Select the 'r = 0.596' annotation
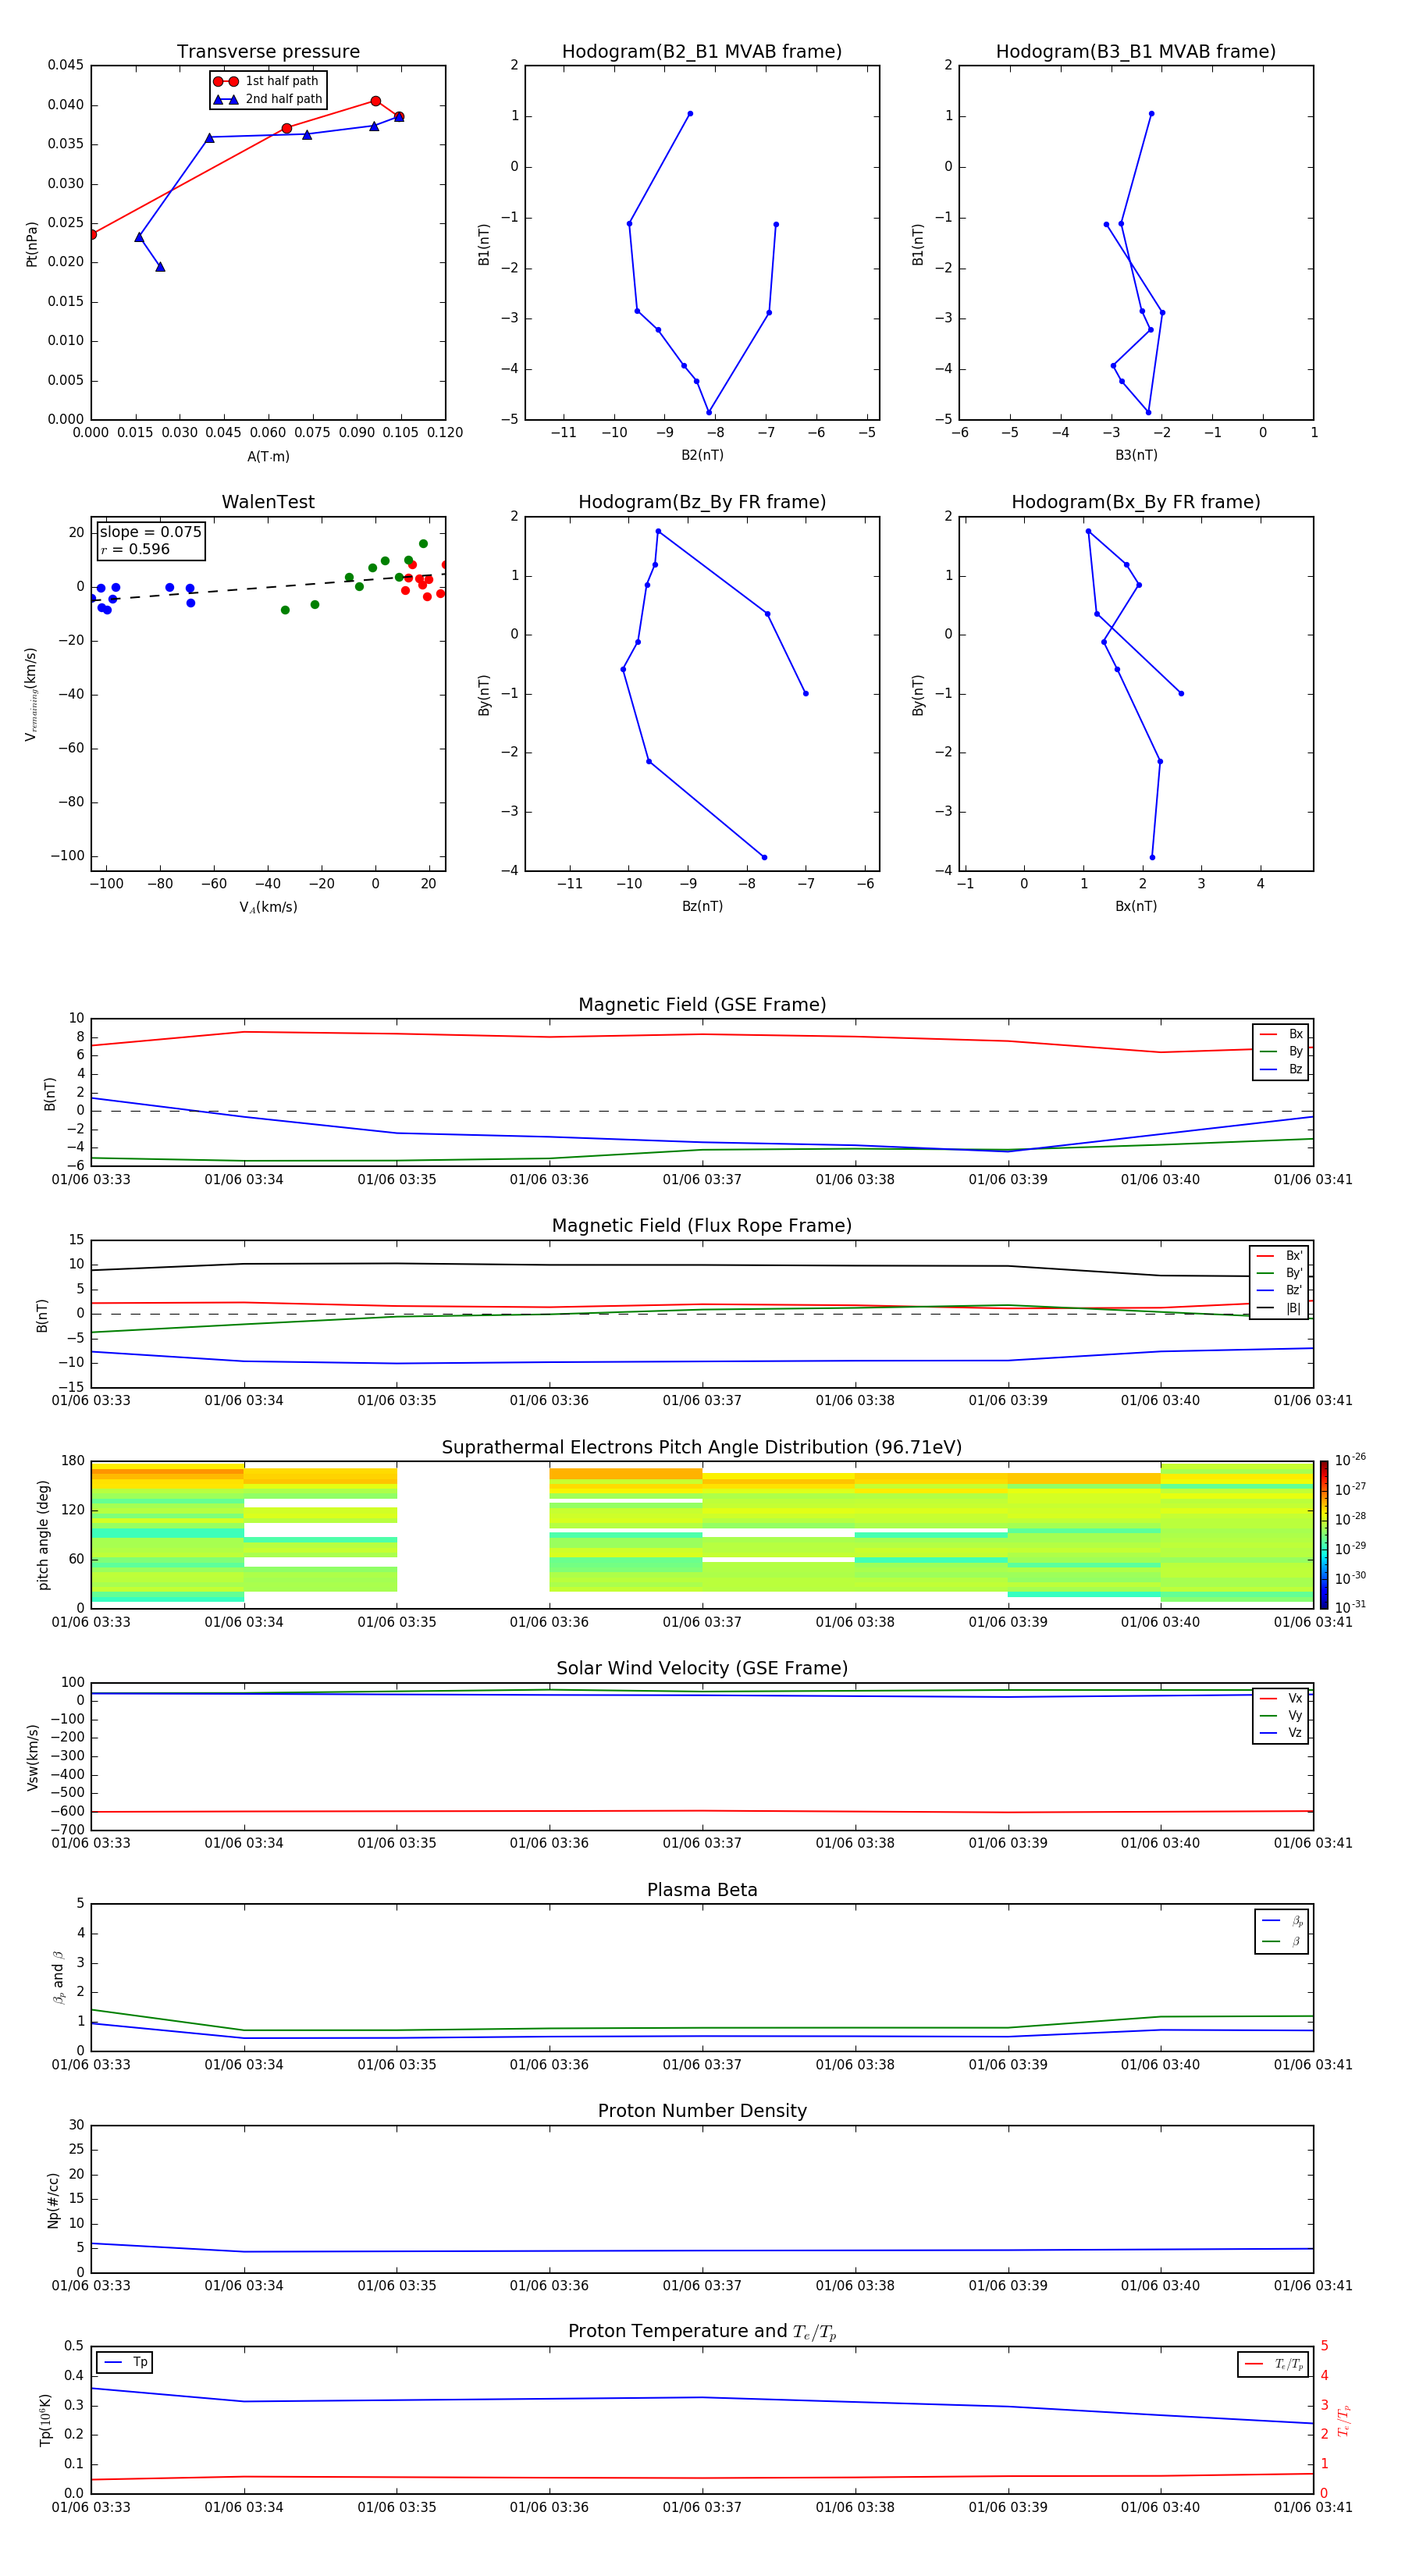Screen dimensions: 1405x2576 pyautogui.click(x=135, y=550)
